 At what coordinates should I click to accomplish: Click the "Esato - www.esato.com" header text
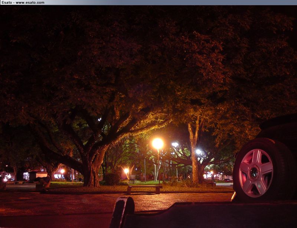[x=23, y=3]
